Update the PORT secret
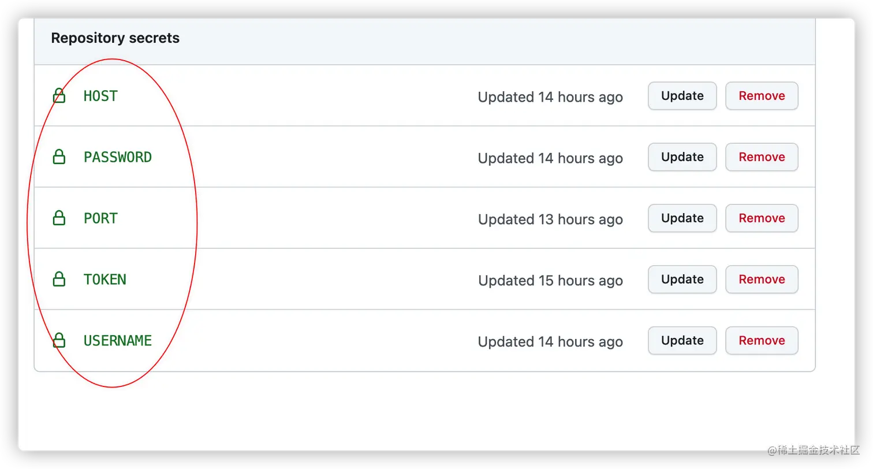The image size is (873, 469). point(682,218)
